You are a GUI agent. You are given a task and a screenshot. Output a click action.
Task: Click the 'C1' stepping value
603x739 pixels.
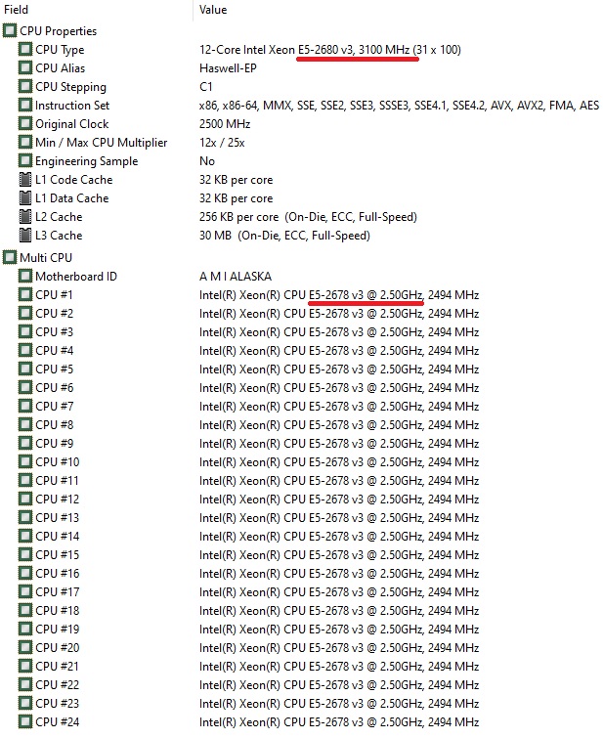point(206,86)
